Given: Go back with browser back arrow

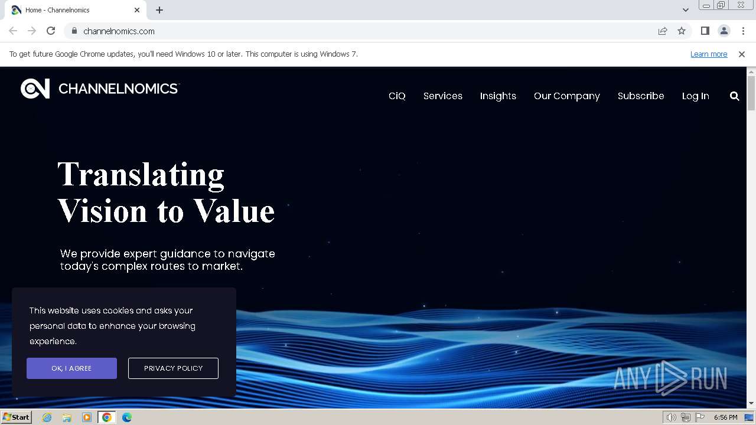Looking at the screenshot, I should pyautogui.click(x=13, y=31).
